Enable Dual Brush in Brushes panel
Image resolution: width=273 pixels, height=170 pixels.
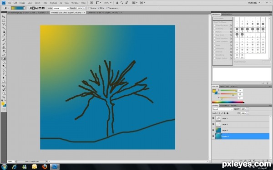click(215, 35)
